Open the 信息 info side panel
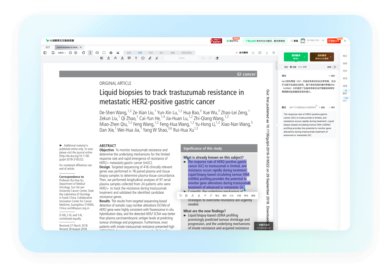 (x=345, y=63)
